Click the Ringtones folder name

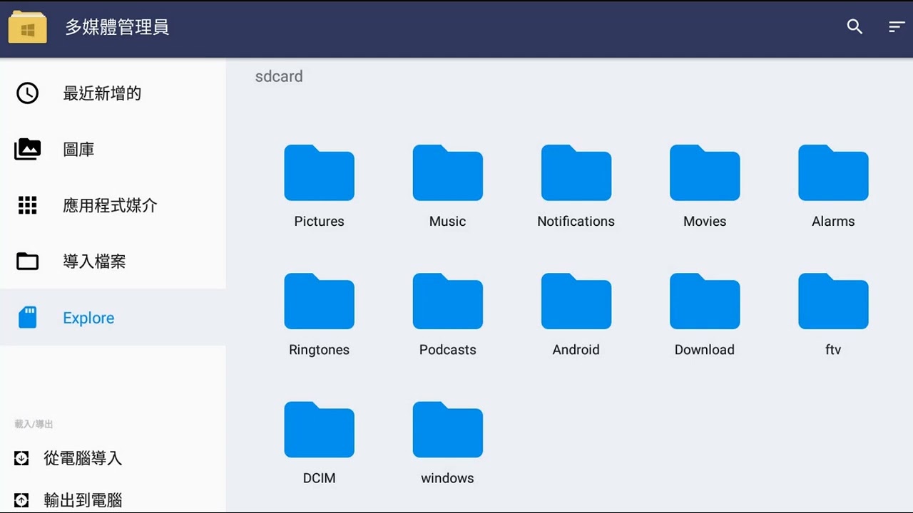click(x=319, y=350)
